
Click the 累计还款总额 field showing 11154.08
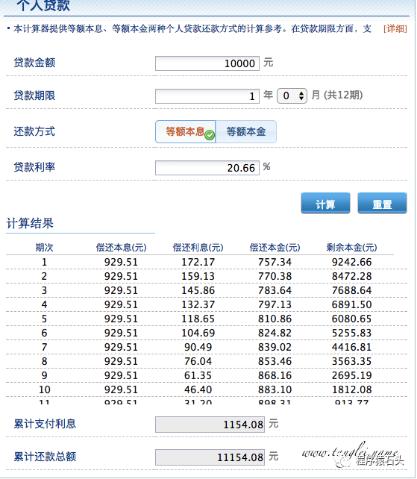(x=210, y=457)
